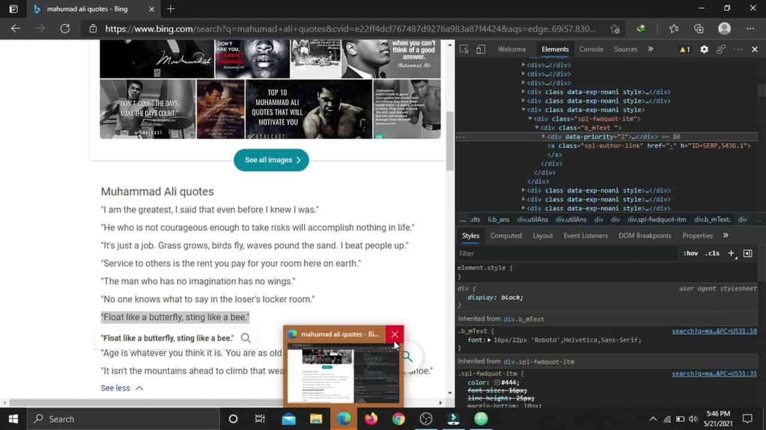Click li.b_ans breadcrumb item

(498, 220)
